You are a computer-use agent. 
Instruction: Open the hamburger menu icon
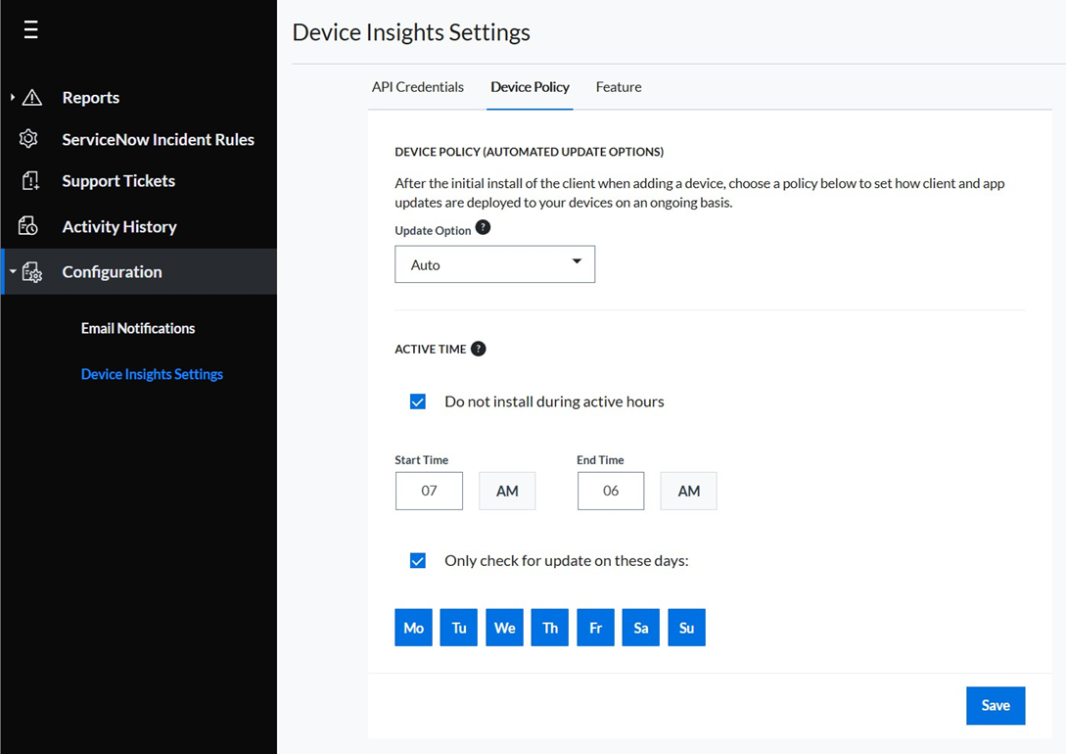31,30
